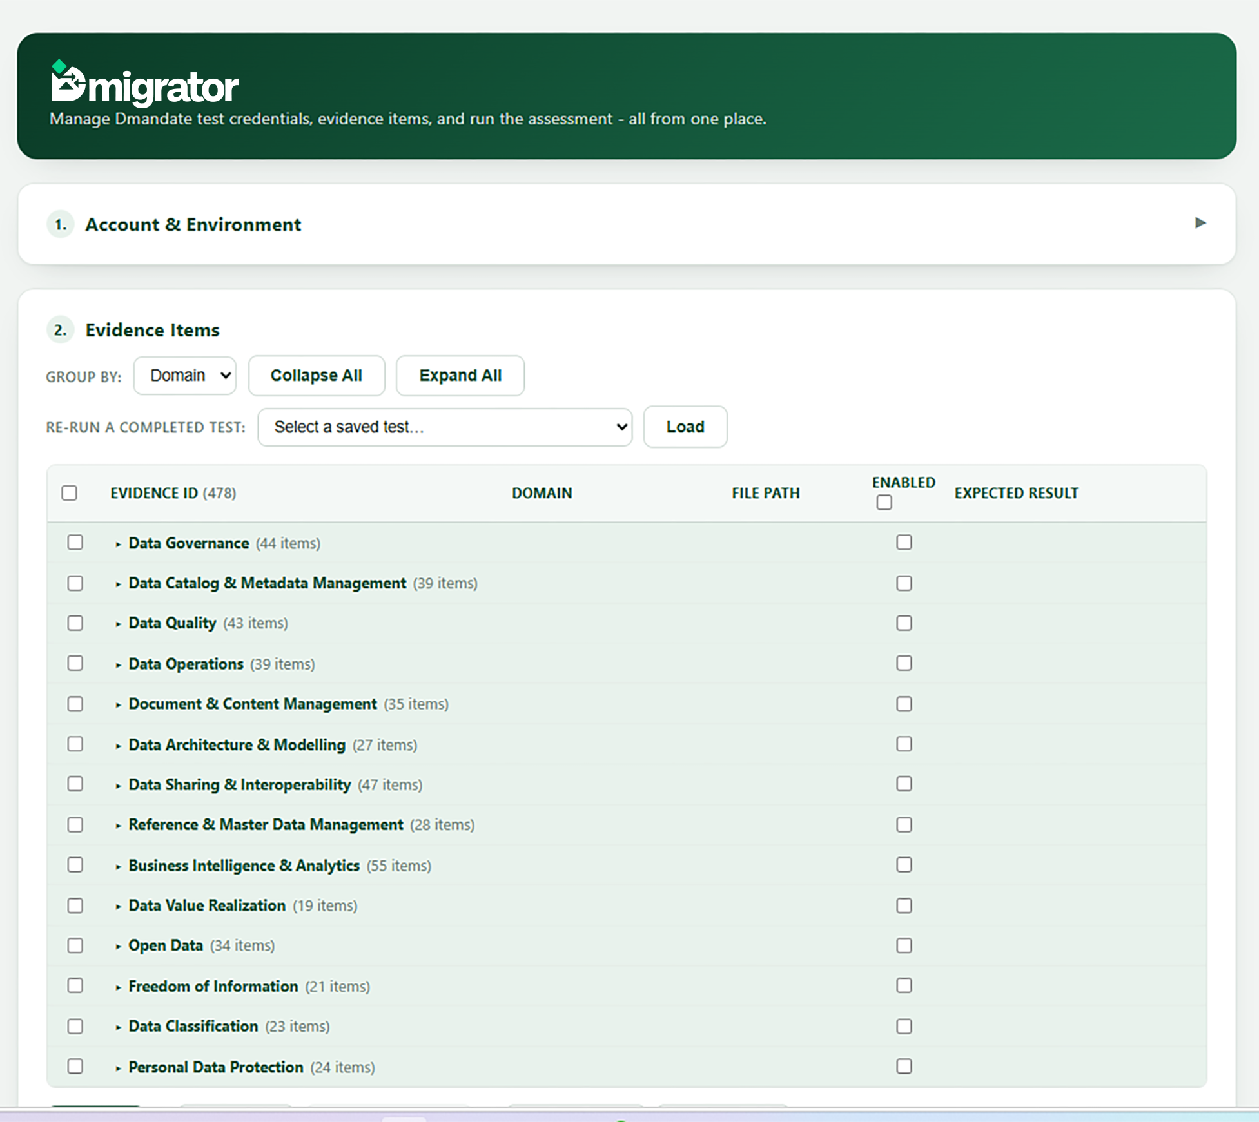Enable Data Value Realization group checkbox
This screenshot has height=1122, width=1259.
(904, 905)
